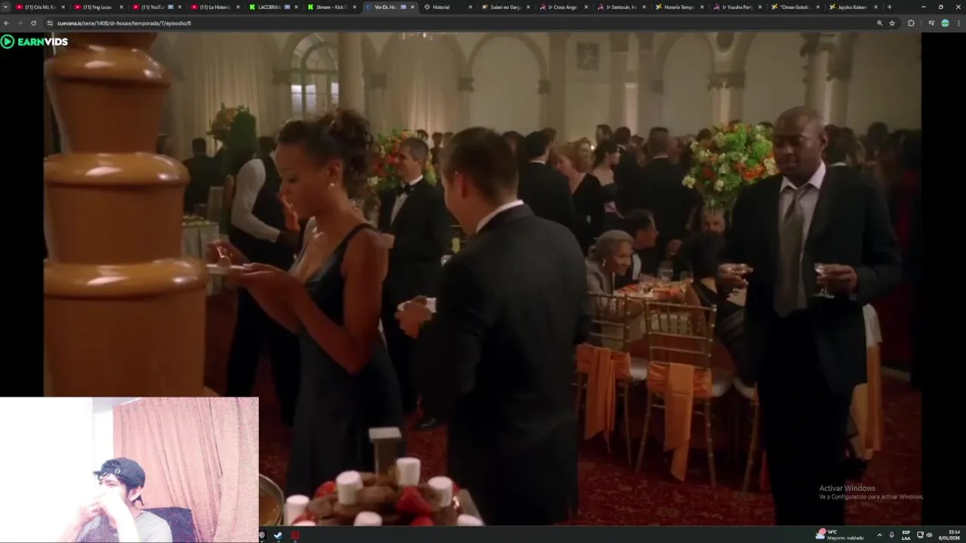The width and height of the screenshot is (966, 543).
Task: Close the LACOBRAA tab
Action: (x=296, y=7)
